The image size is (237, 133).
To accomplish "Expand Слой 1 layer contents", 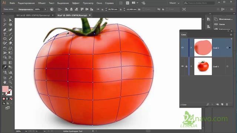I will coord(191,66).
